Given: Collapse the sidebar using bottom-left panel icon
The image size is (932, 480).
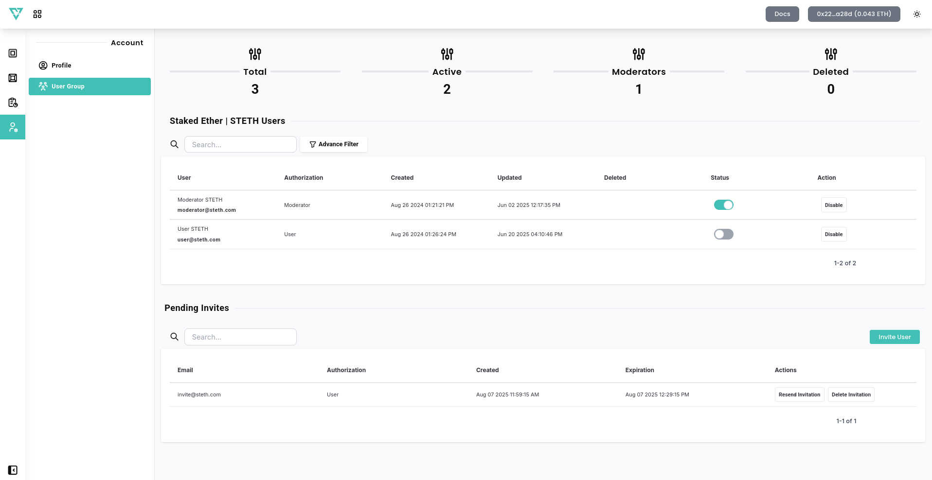Looking at the screenshot, I should pos(13,470).
